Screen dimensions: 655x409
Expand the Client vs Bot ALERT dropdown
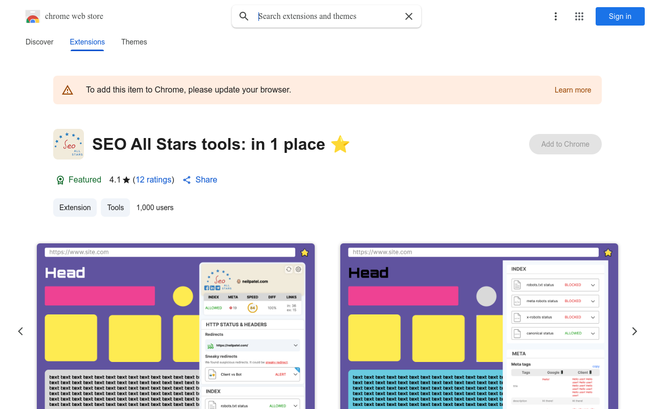295,374
